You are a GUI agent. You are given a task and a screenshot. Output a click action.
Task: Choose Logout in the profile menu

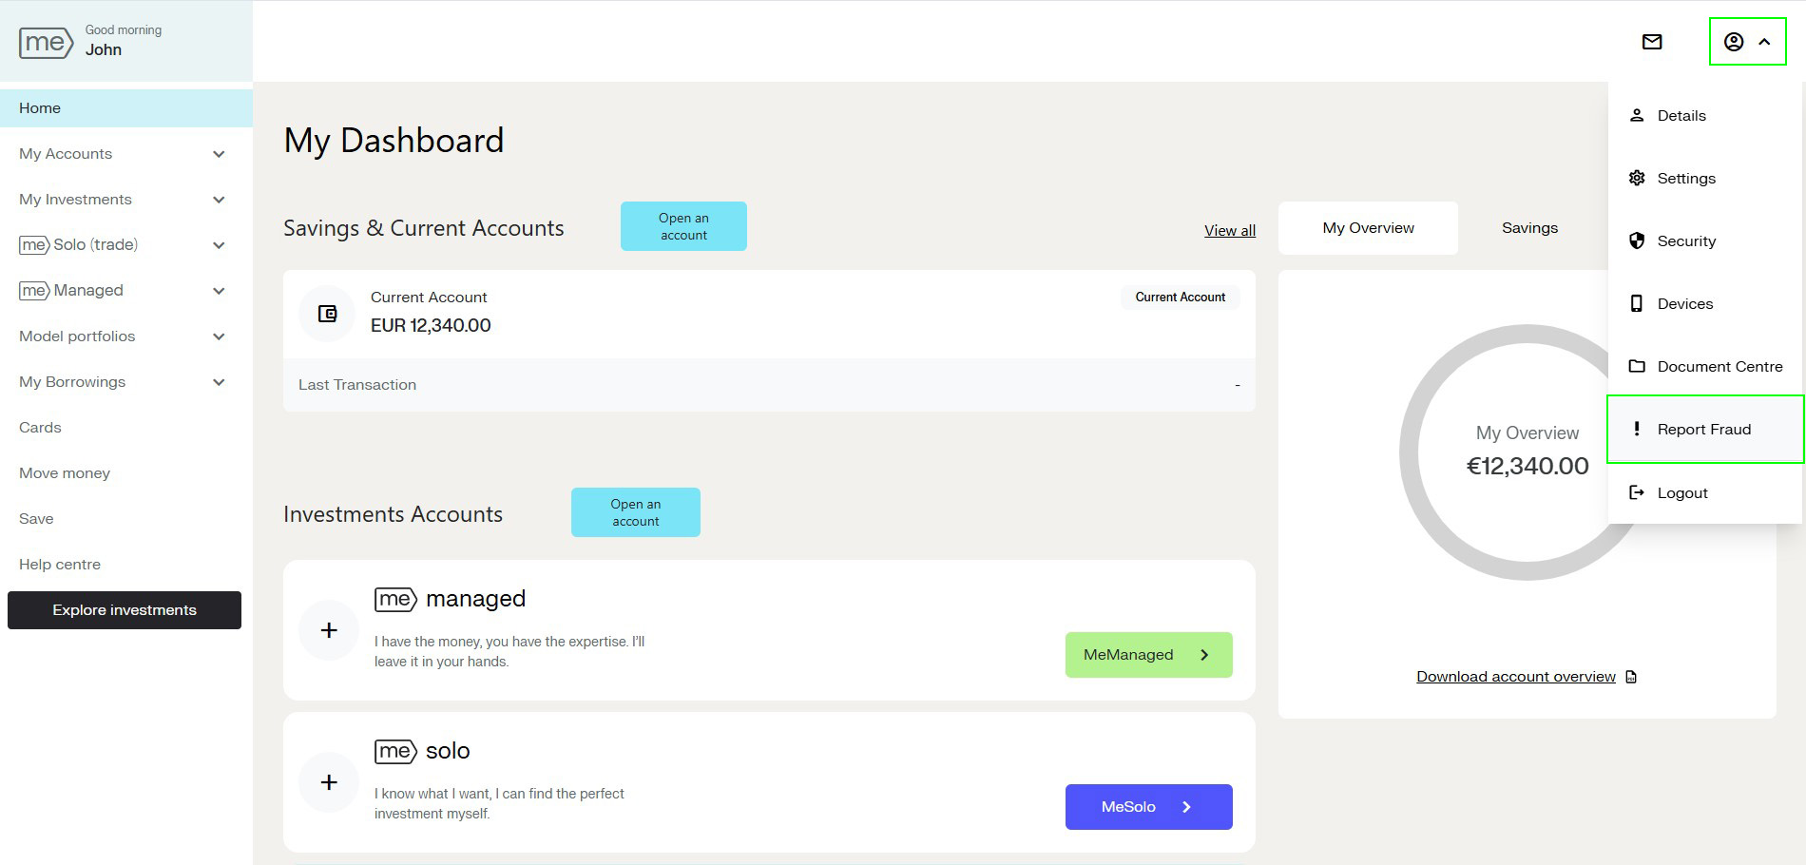point(1681,493)
